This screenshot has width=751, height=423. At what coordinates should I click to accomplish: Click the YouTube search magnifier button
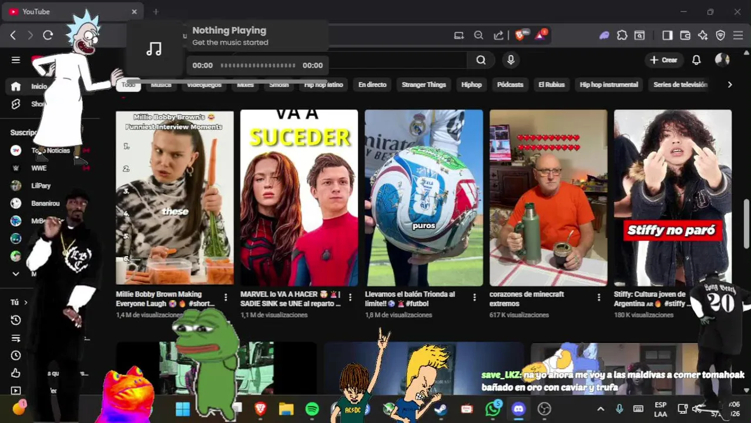[481, 60]
